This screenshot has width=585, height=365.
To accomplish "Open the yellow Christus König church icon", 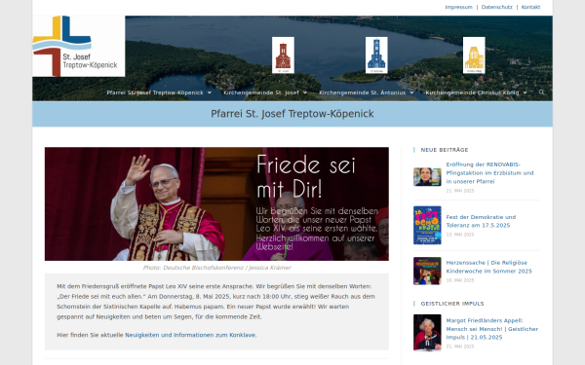I will [x=474, y=55].
